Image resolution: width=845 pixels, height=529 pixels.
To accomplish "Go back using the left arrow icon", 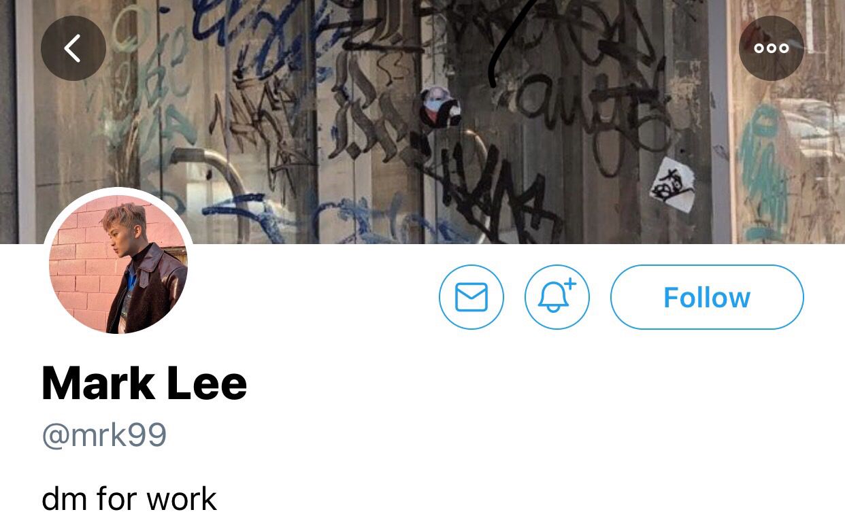I will point(73,48).
